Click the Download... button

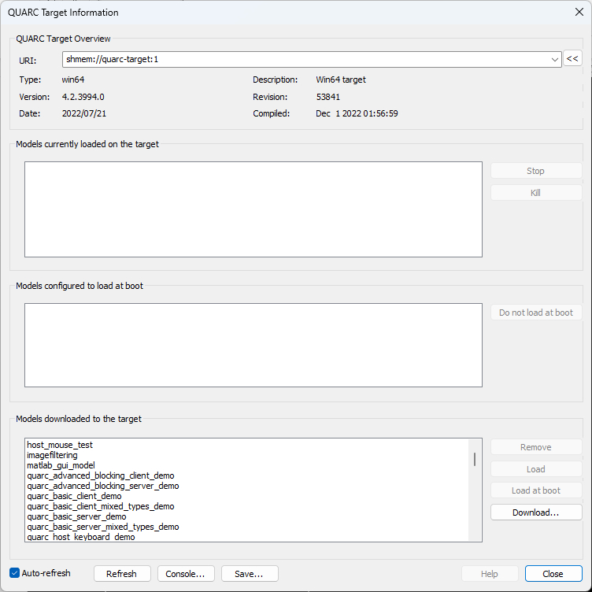[536, 512]
